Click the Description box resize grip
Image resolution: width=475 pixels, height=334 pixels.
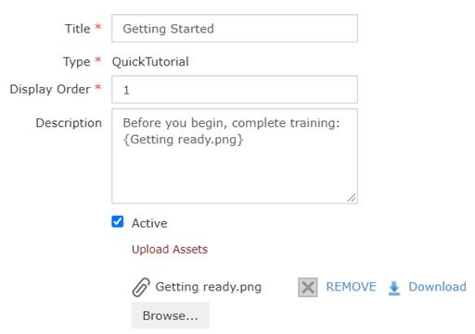352,197
